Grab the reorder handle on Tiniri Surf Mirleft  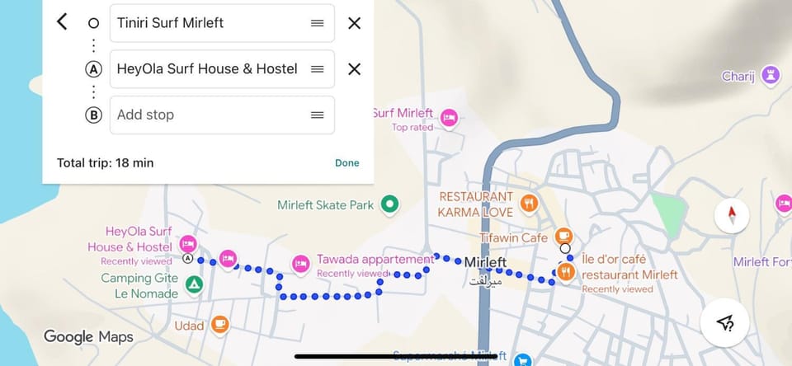point(317,23)
